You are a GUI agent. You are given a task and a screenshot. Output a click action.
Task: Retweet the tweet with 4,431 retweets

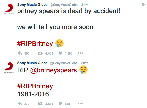click(x=40, y=53)
